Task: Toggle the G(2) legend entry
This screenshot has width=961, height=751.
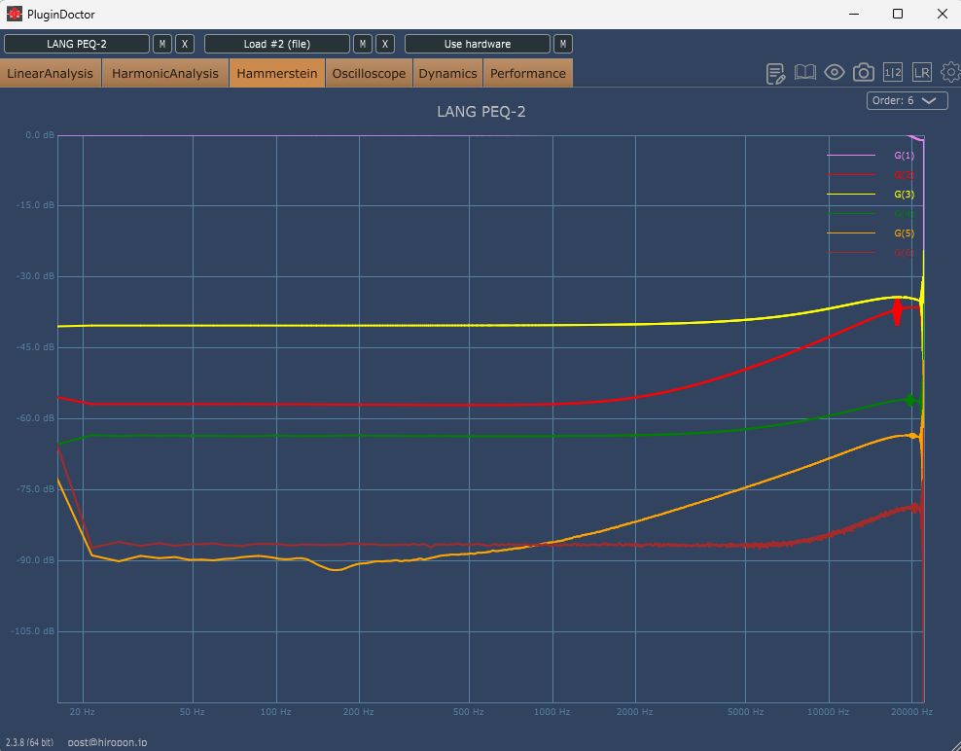Action: click(904, 175)
